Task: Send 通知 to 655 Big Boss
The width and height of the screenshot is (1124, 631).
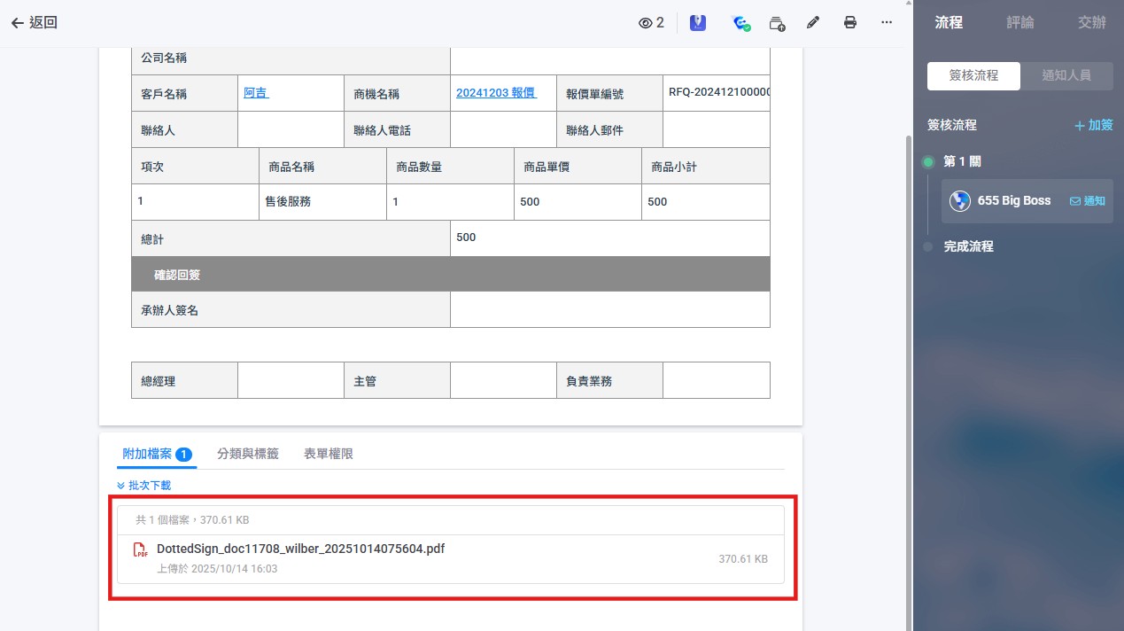Action: coord(1088,201)
